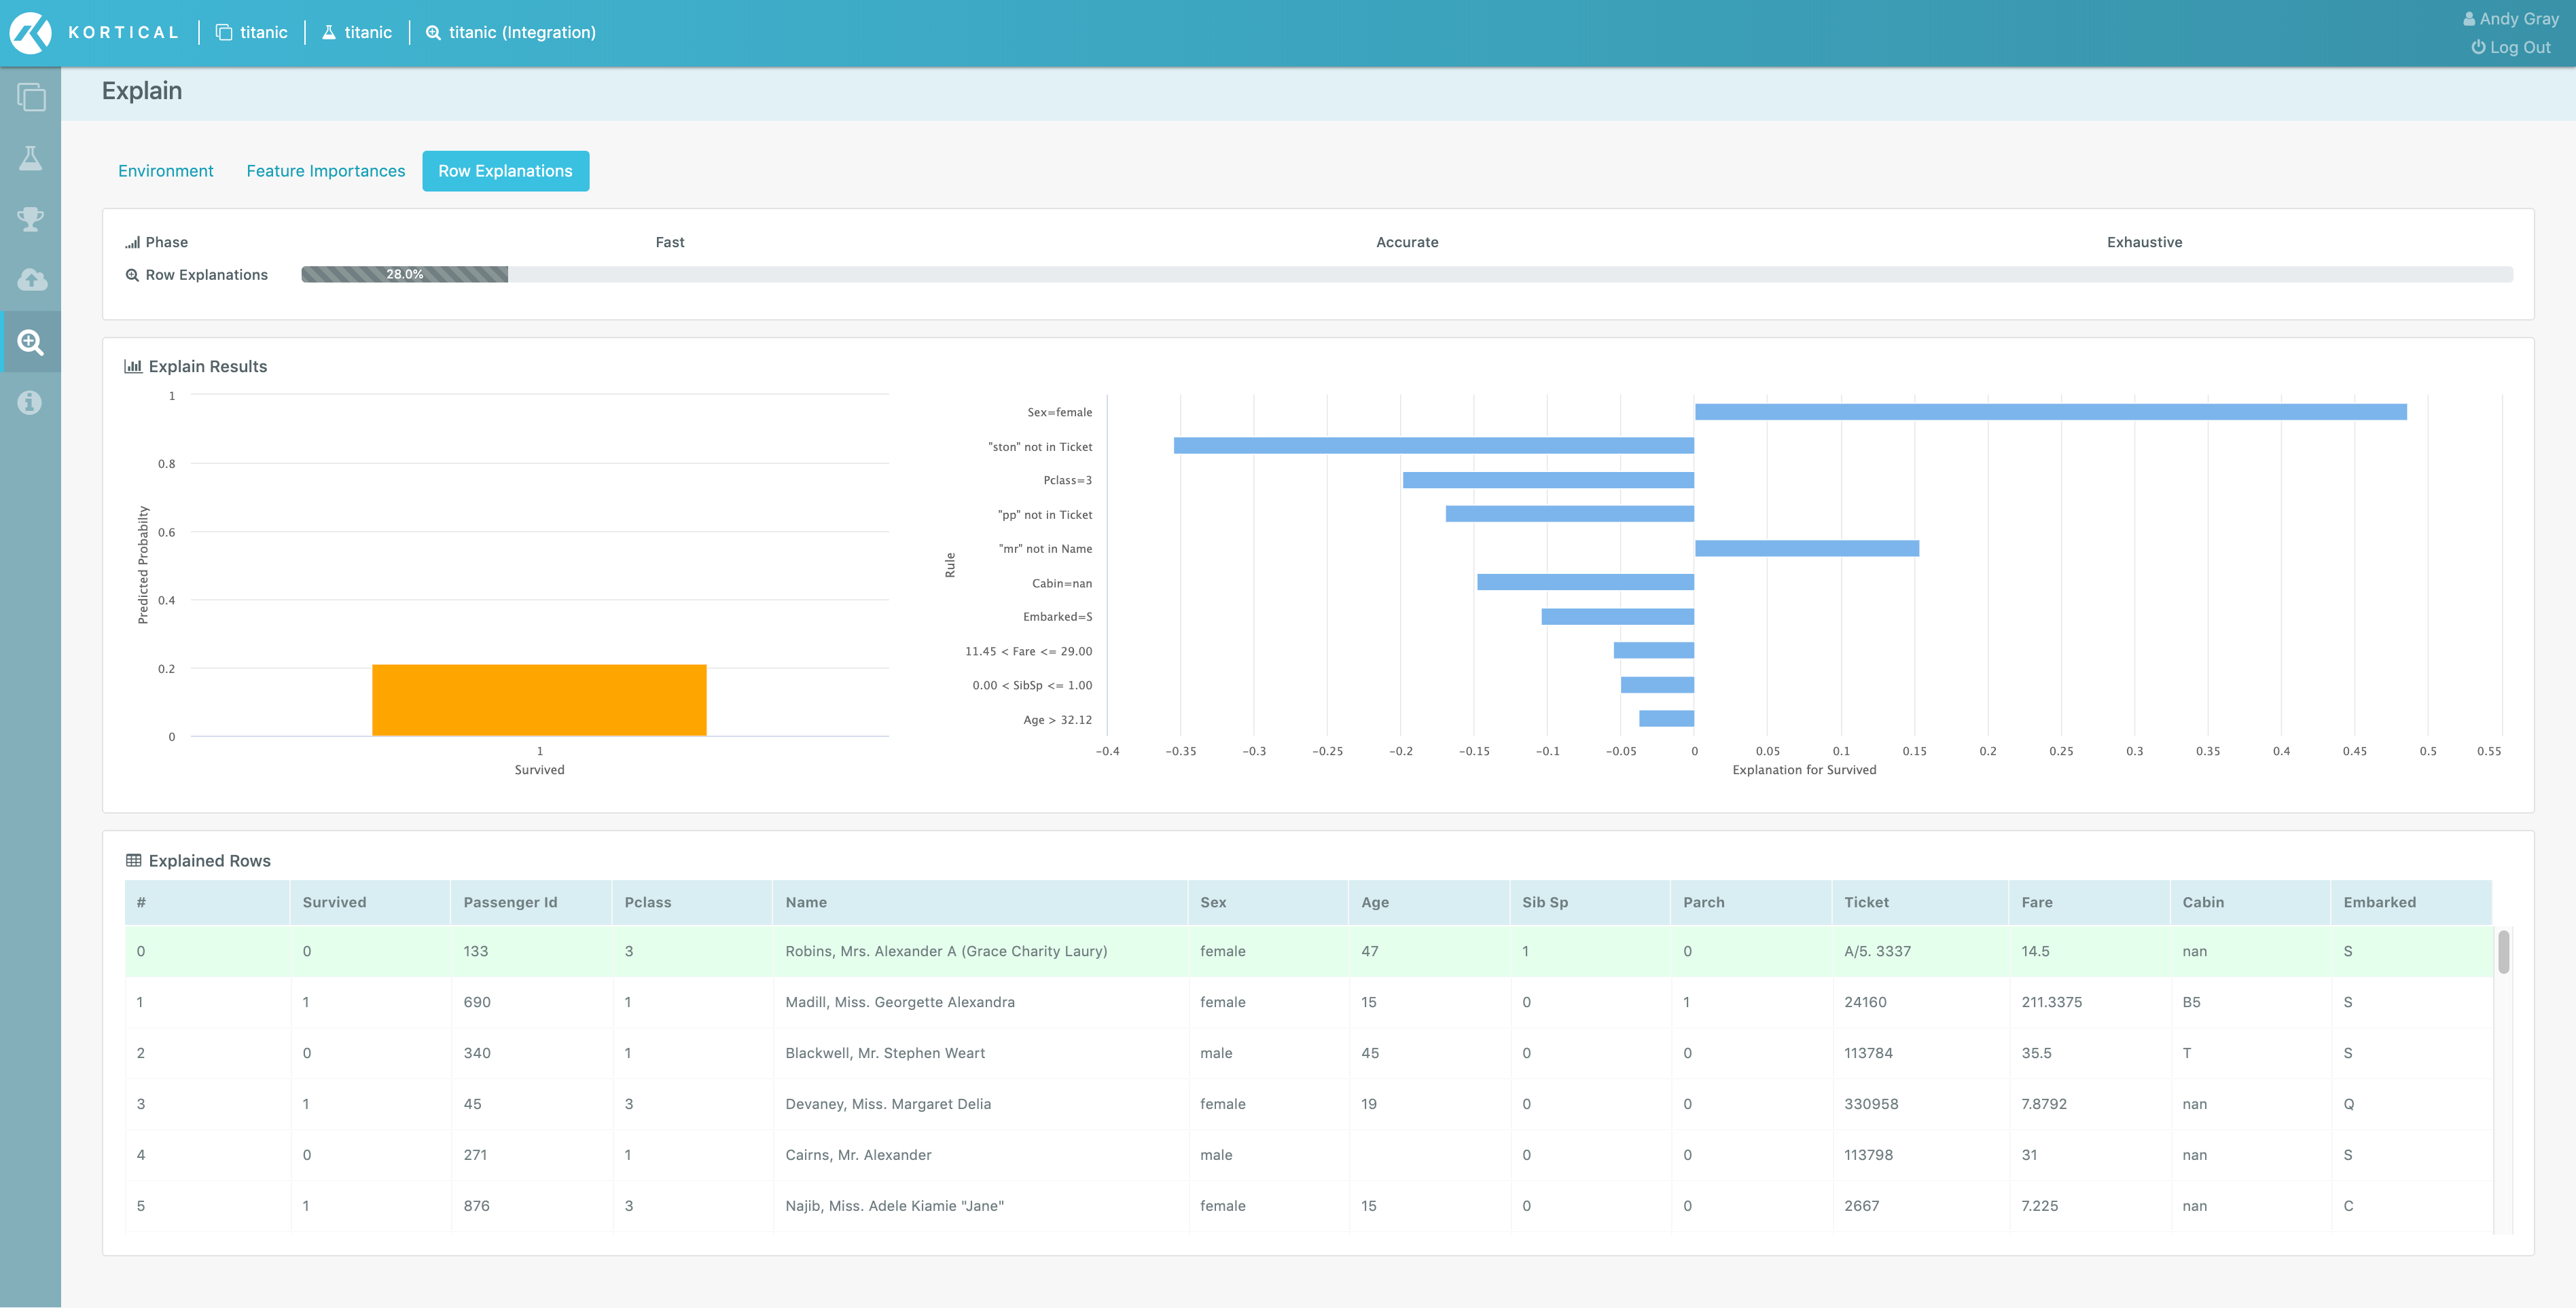Click the Explained Rows table scrollbar
The image size is (2576, 1308).
point(2503,952)
